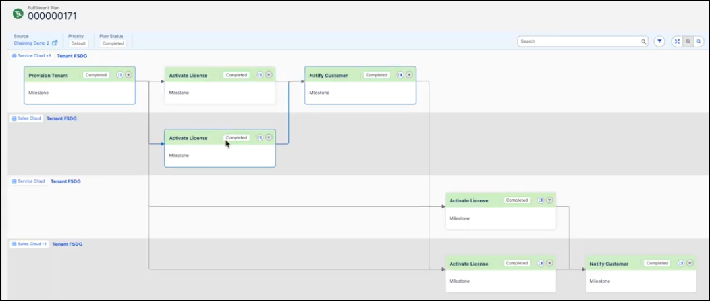Viewport: 710px width, 301px height.
Task: Click the Plan Status Completed badge
Action: 113,43
